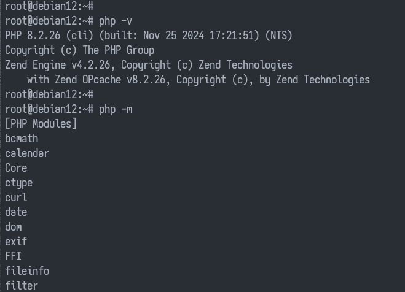Click the empty prompt on the first line

49,6
